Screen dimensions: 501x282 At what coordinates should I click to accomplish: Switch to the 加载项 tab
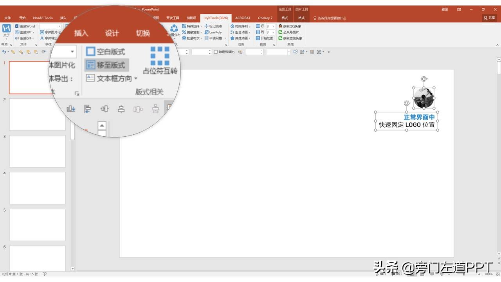tap(191, 18)
